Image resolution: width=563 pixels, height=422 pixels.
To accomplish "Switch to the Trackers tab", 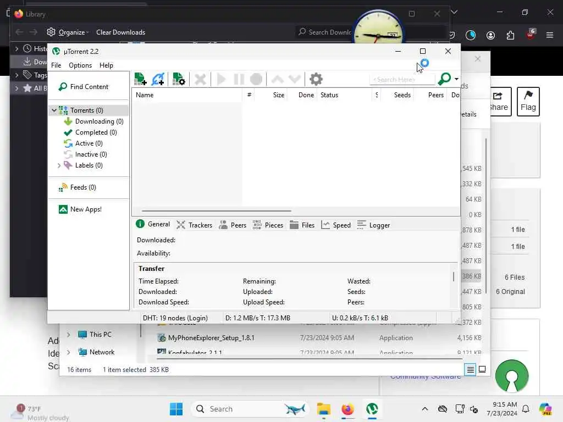I will [195, 225].
